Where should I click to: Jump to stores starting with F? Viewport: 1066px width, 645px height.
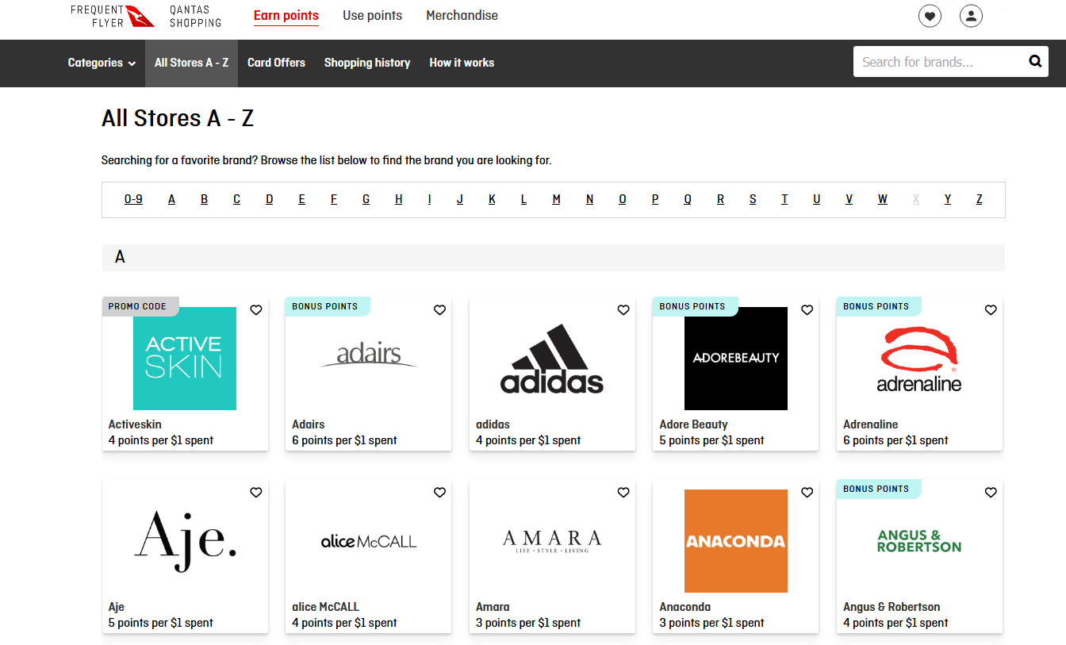334,199
